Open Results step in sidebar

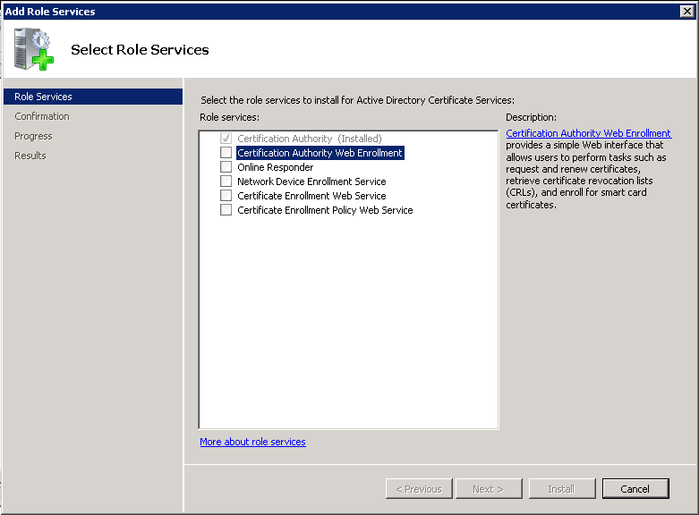[30, 156]
